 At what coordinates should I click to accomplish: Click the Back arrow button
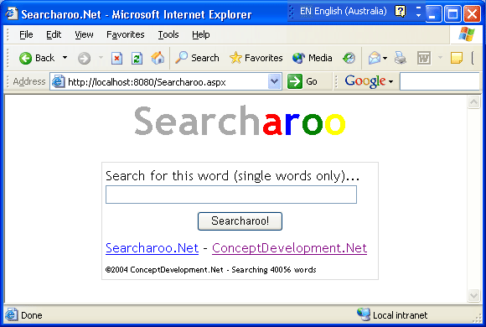(36, 58)
